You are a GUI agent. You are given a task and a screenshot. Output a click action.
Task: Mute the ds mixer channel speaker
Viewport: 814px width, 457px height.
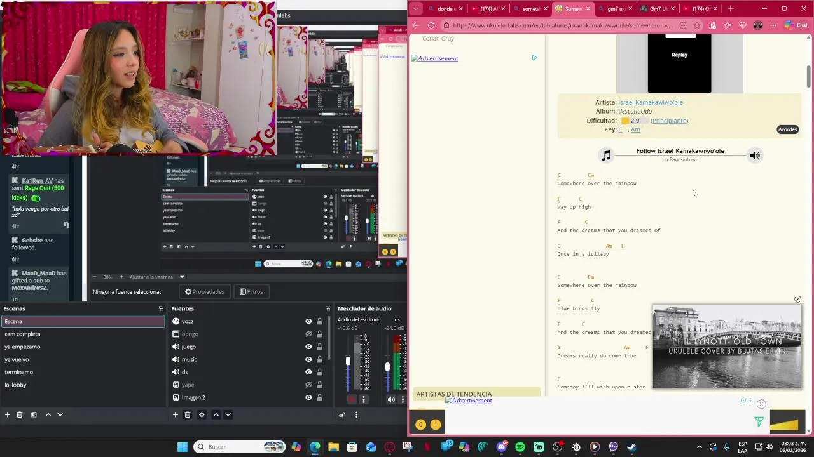click(391, 399)
